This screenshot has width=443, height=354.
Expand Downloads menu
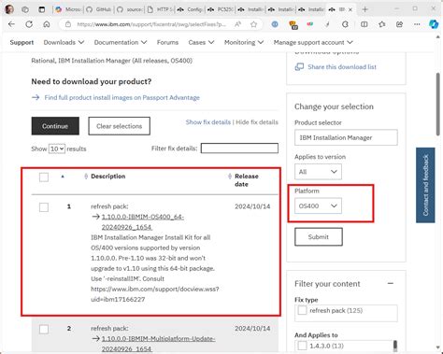pos(64,42)
